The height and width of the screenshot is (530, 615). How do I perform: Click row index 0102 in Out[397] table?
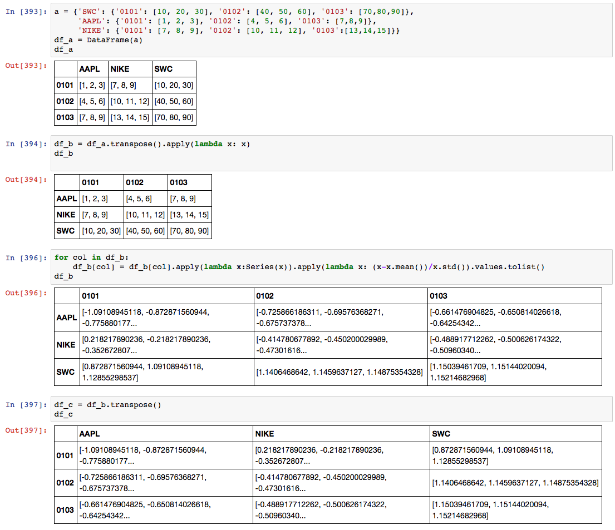click(x=65, y=483)
